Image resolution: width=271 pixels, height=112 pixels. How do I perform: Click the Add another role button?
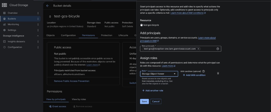153,91
